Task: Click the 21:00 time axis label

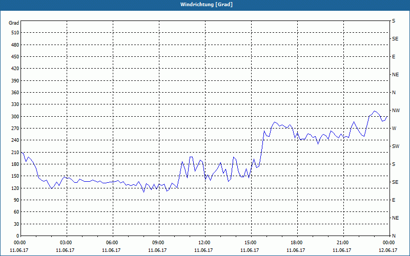Action: (343, 243)
